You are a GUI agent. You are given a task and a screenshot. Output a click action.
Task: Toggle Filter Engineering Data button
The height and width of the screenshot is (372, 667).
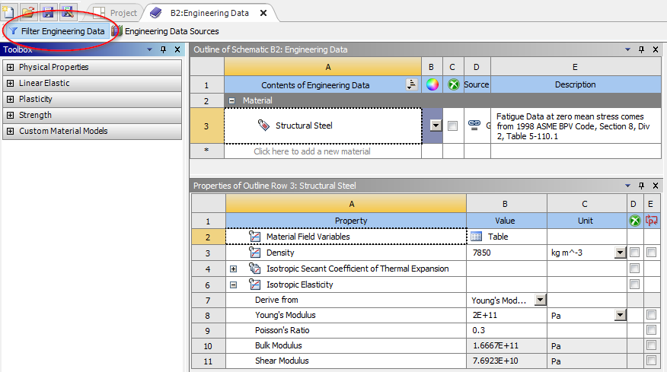(x=56, y=31)
